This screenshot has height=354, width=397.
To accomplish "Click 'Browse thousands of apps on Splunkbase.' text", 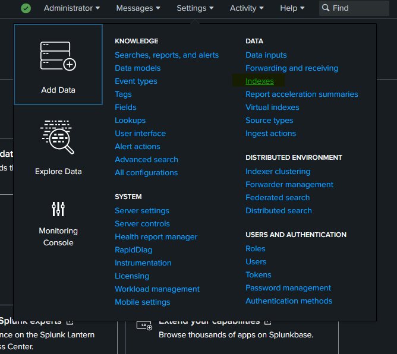I will [x=236, y=335].
